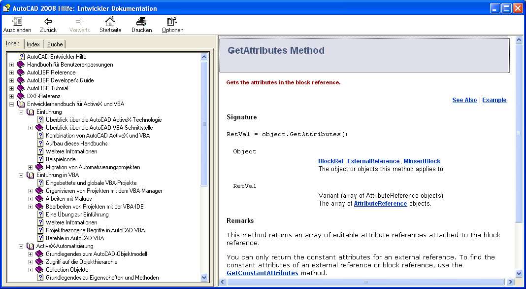Open the GetConstantAttributes method link
The height and width of the screenshot is (289, 526).
click(x=263, y=273)
